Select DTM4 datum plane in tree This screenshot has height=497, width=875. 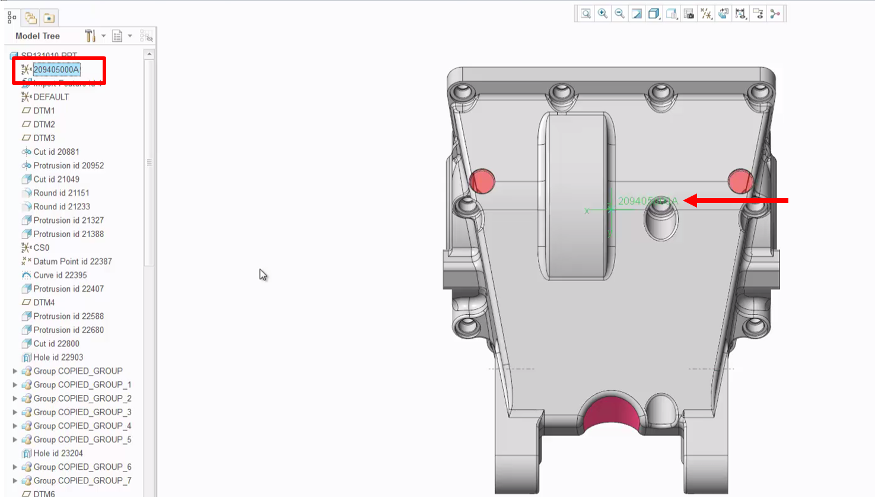click(38, 302)
